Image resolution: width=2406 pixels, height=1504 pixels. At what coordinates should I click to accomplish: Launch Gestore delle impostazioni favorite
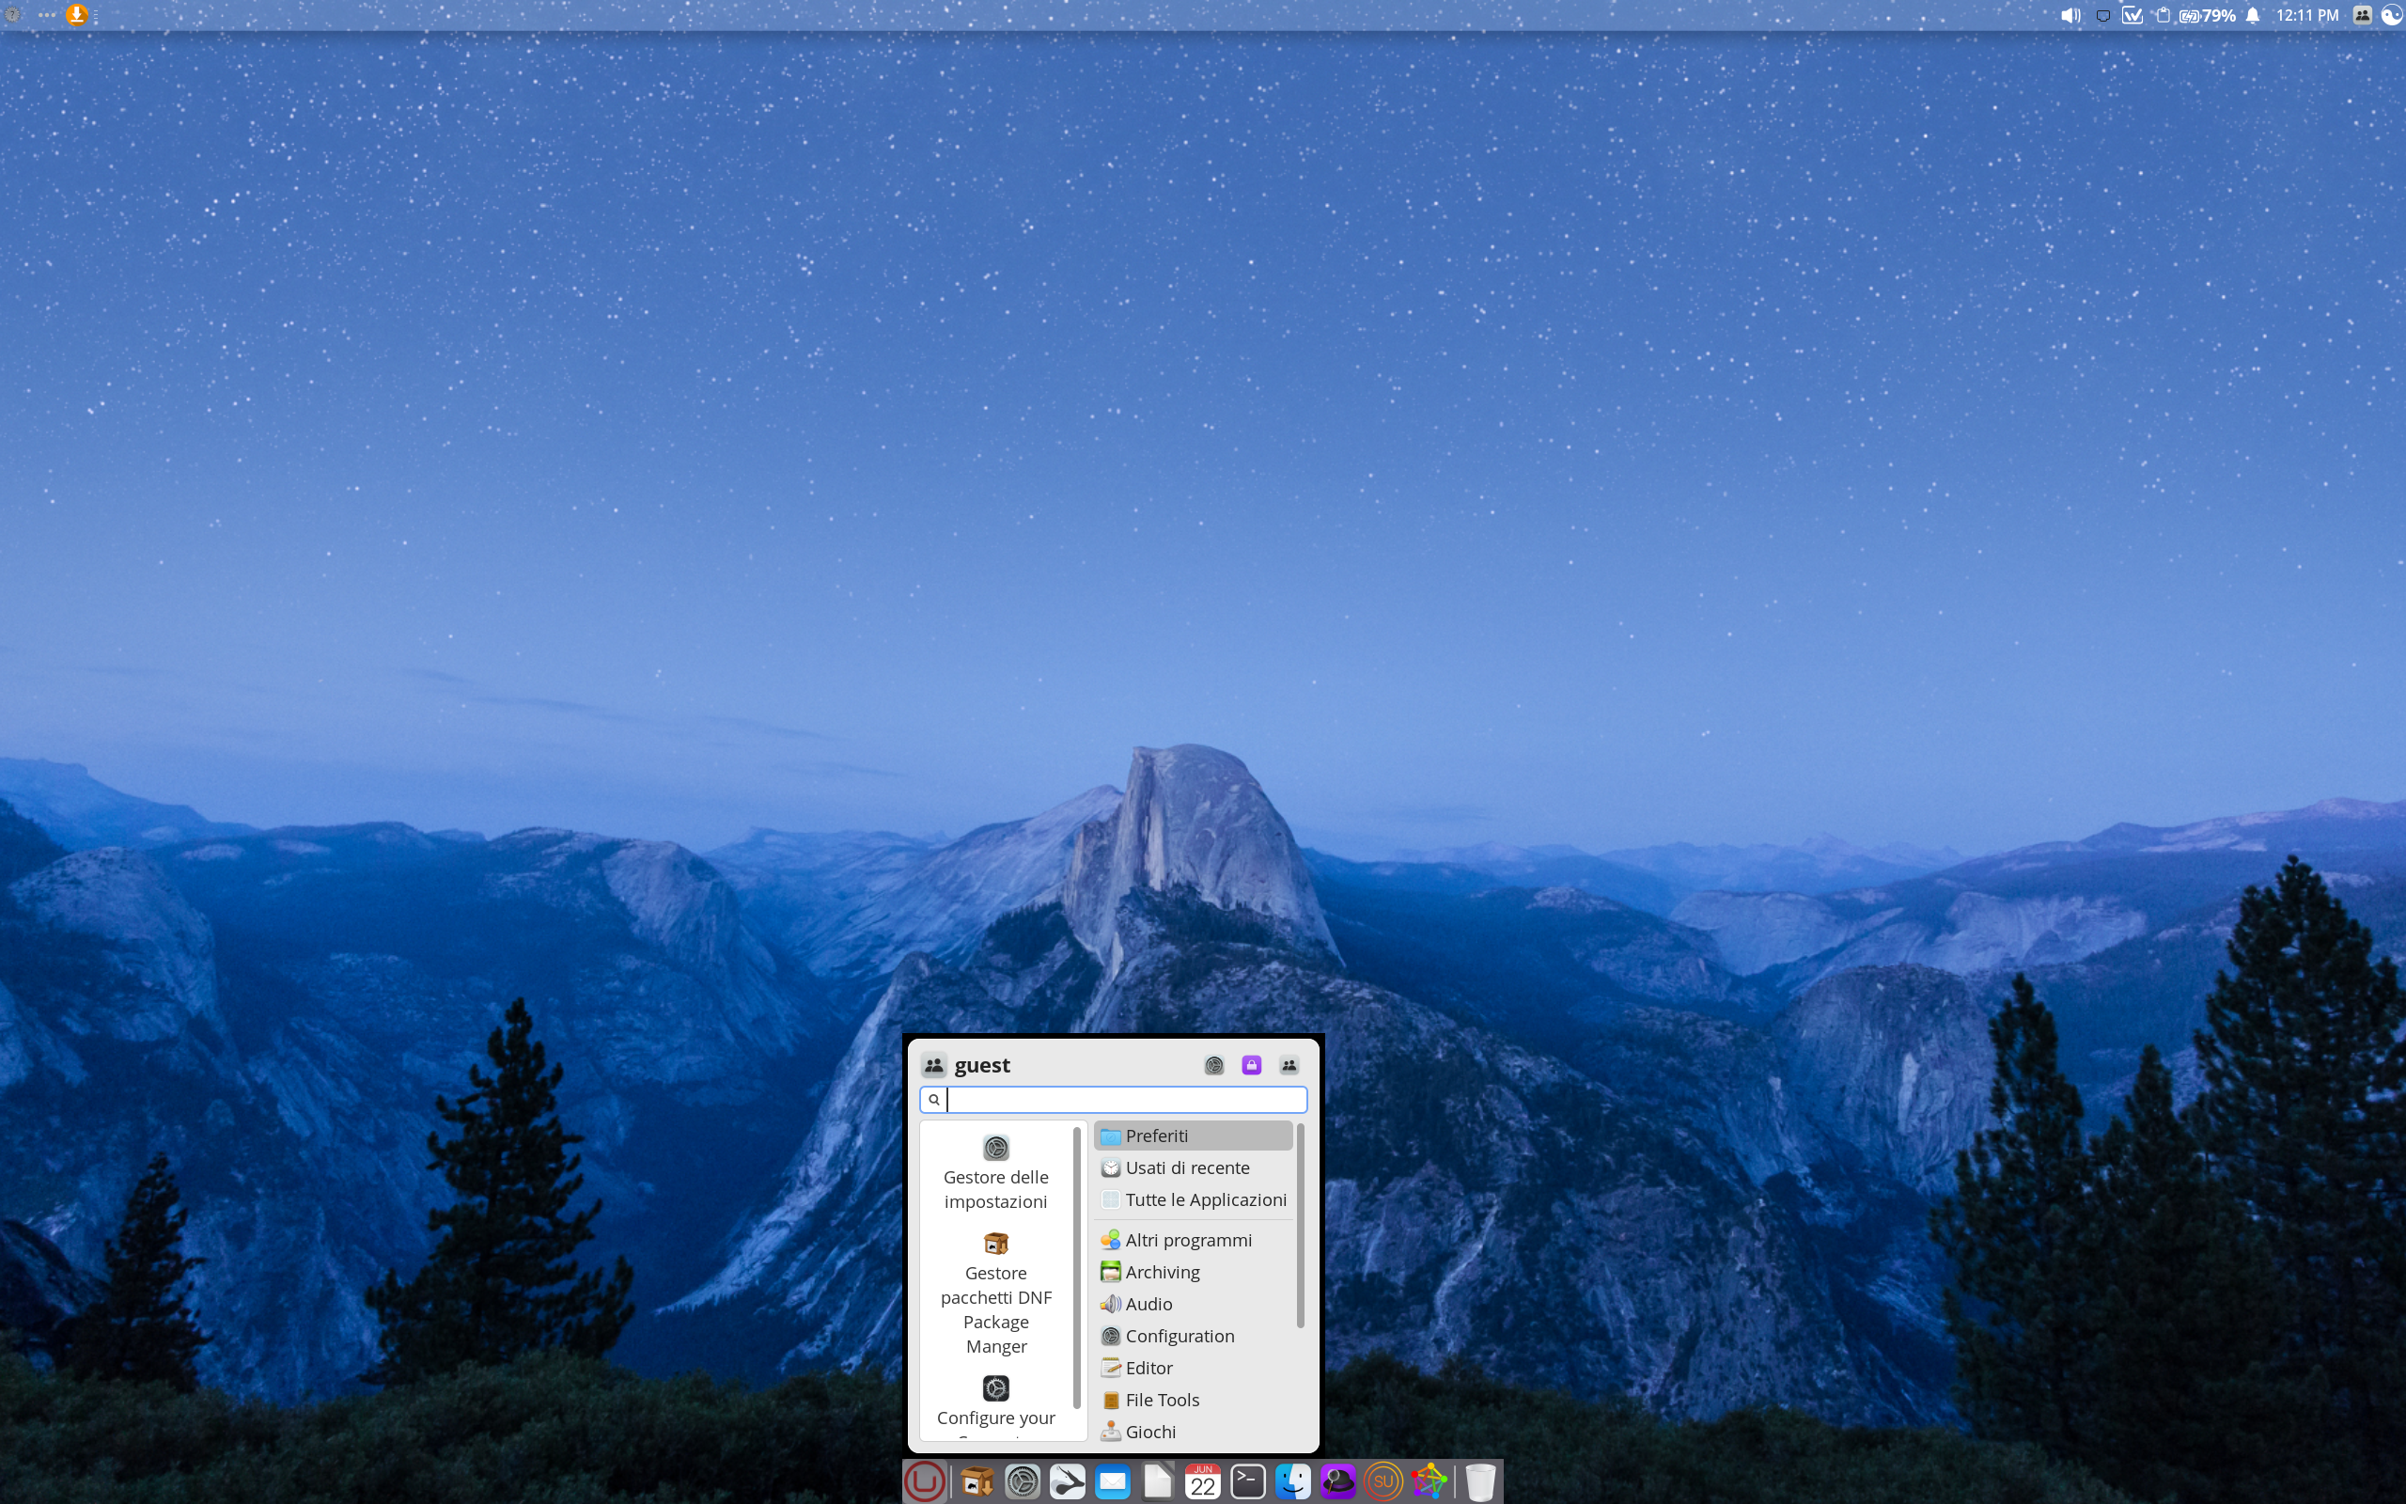(x=996, y=1173)
